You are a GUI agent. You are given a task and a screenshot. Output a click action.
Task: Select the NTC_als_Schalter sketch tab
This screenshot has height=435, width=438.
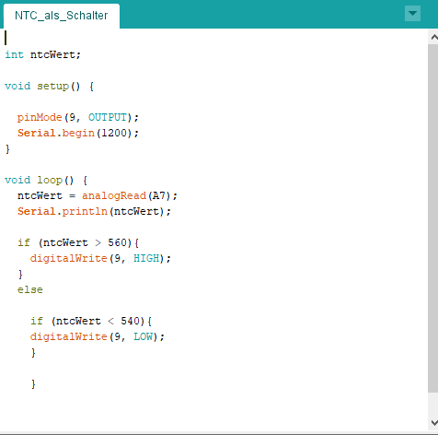62,16
